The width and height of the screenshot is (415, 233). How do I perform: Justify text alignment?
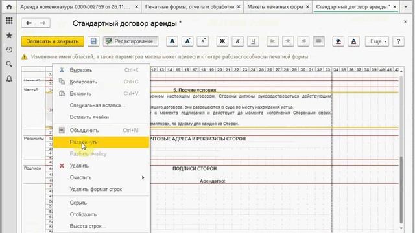(318, 41)
